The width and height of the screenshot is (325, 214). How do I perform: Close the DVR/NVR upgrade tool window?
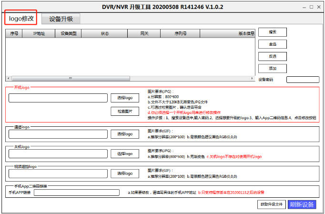[319, 7]
